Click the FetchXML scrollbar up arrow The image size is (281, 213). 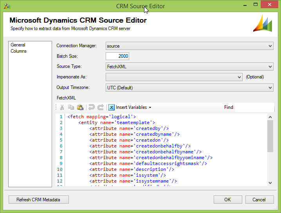(270, 117)
